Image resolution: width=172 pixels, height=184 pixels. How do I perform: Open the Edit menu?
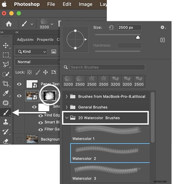[67, 4]
